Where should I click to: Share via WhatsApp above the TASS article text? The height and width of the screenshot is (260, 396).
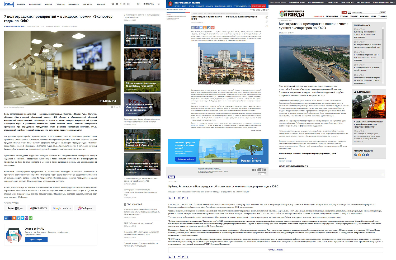(x=170, y=198)
